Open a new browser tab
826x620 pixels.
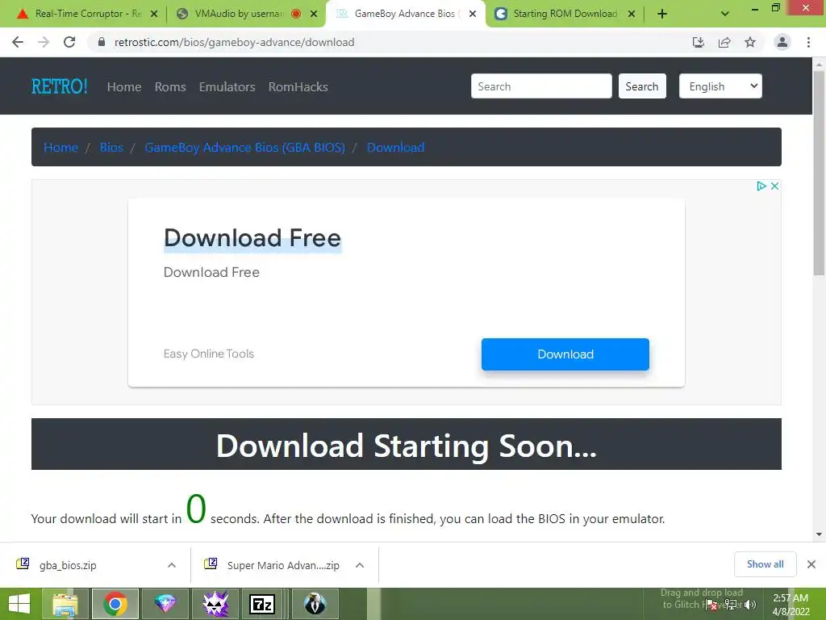662,14
